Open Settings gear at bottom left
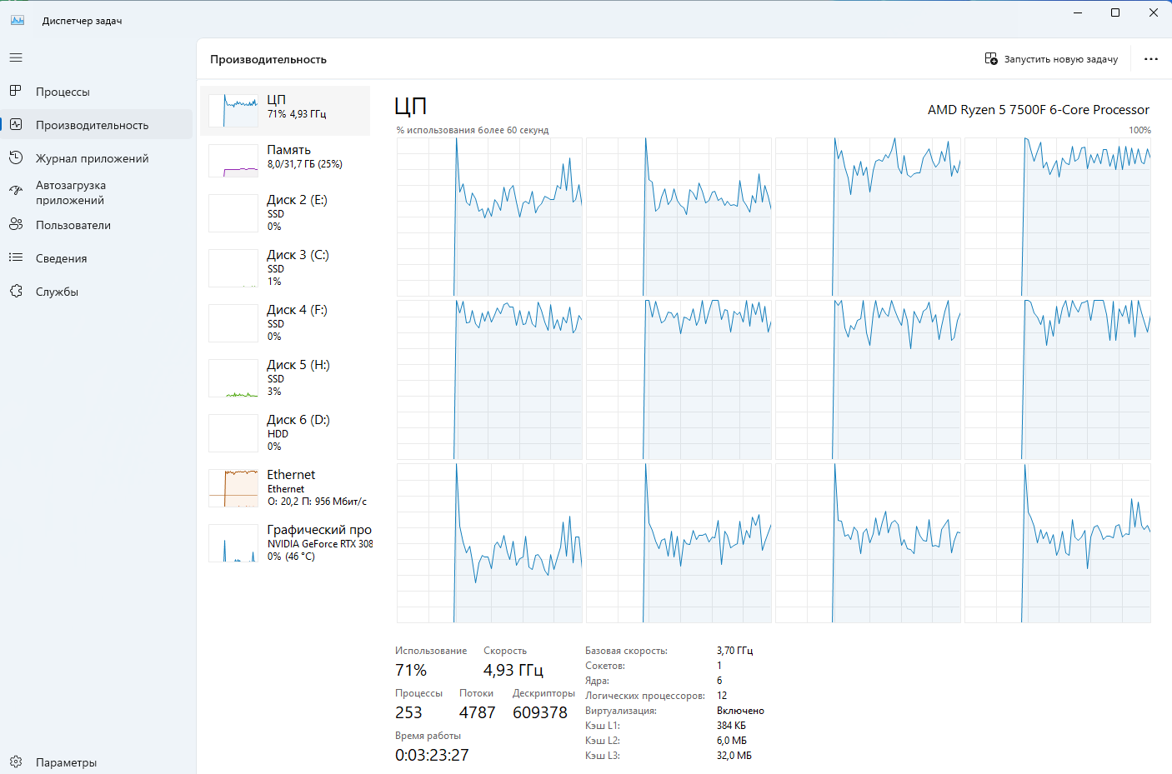The width and height of the screenshot is (1172, 774). (16, 762)
